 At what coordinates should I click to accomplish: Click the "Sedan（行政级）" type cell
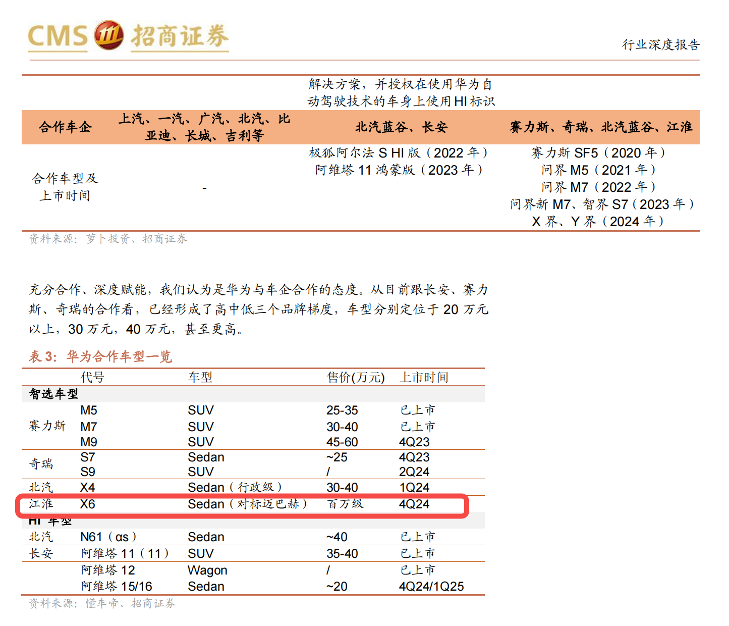235,487
